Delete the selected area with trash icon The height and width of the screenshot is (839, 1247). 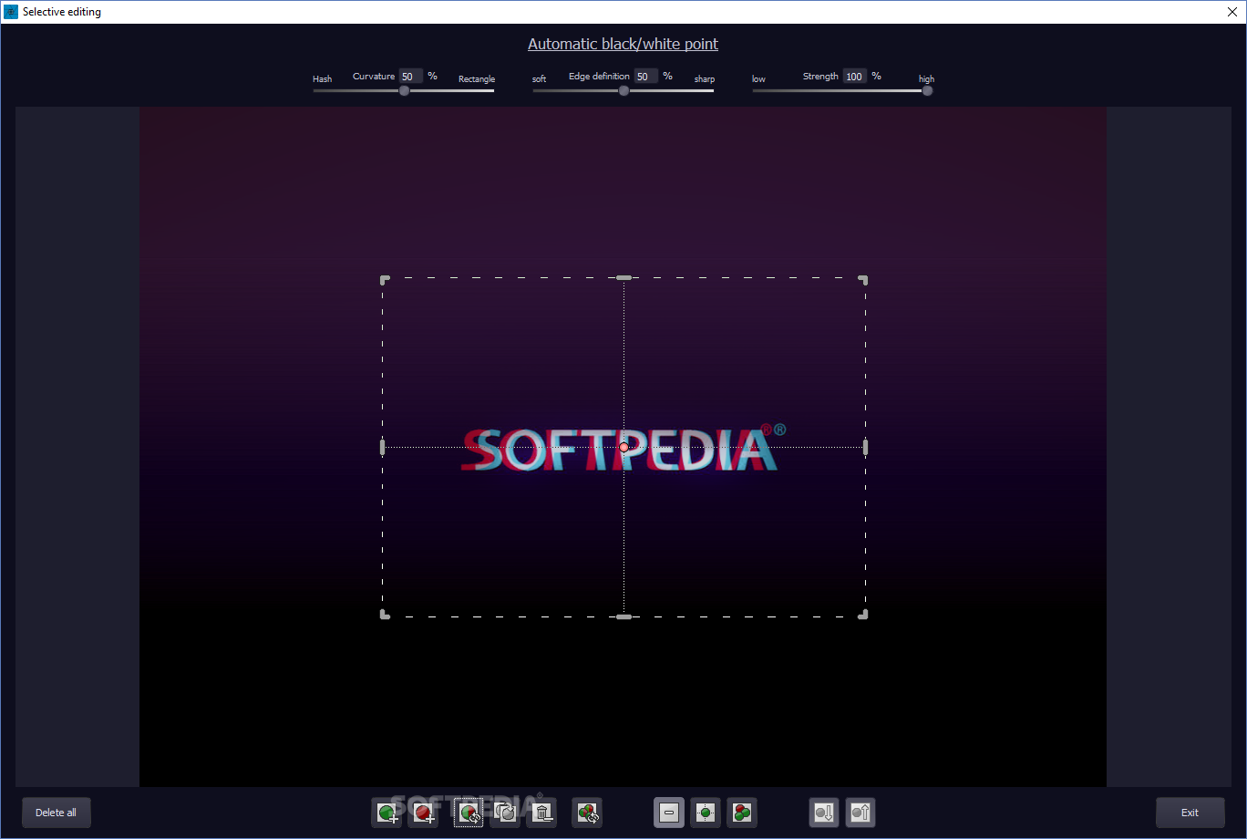(541, 813)
